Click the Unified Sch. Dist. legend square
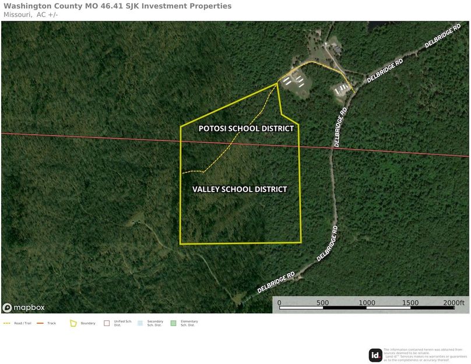 [107, 323]
